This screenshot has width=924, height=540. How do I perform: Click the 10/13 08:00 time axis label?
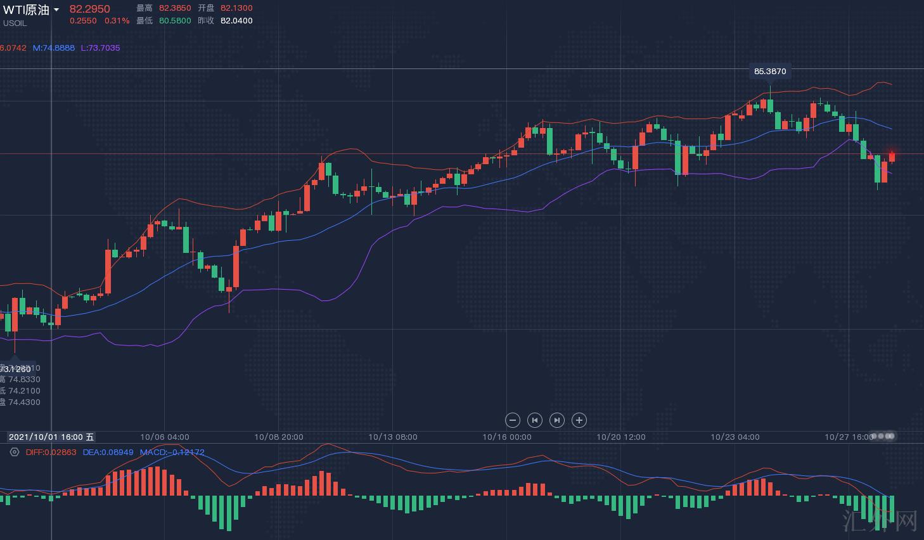pyautogui.click(x=392, y=437)
